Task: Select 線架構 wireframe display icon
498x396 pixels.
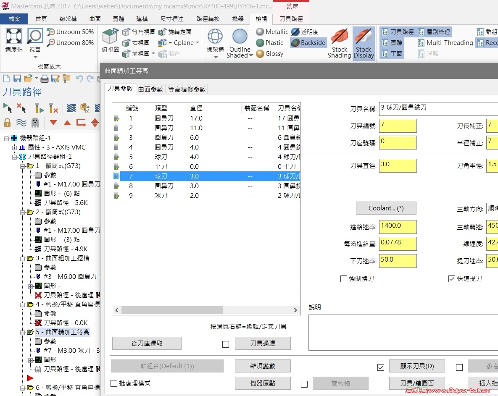Action: 215,36
